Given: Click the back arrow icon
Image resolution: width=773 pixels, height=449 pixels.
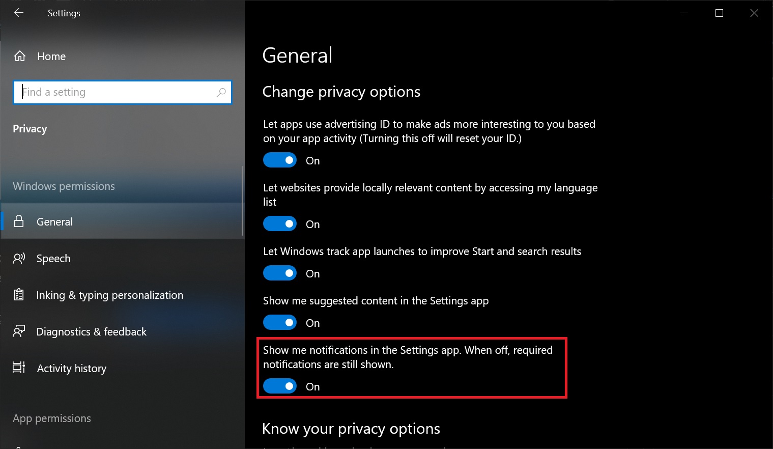Looking at the screenshot, I should coord(19,13).
